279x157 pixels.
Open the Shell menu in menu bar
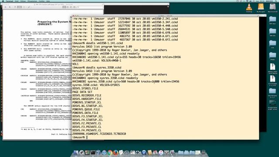(x=16, y=1)
